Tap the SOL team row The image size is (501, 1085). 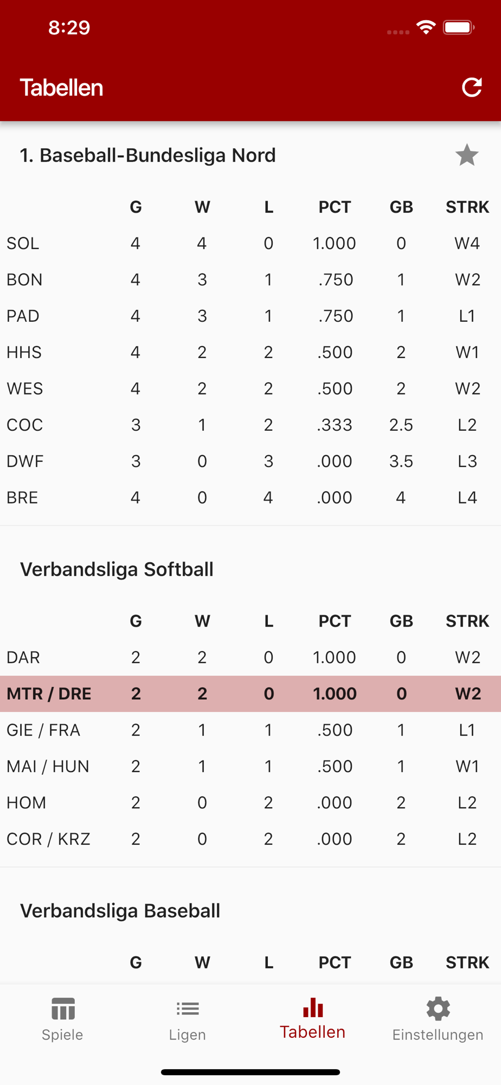(249, 243)
